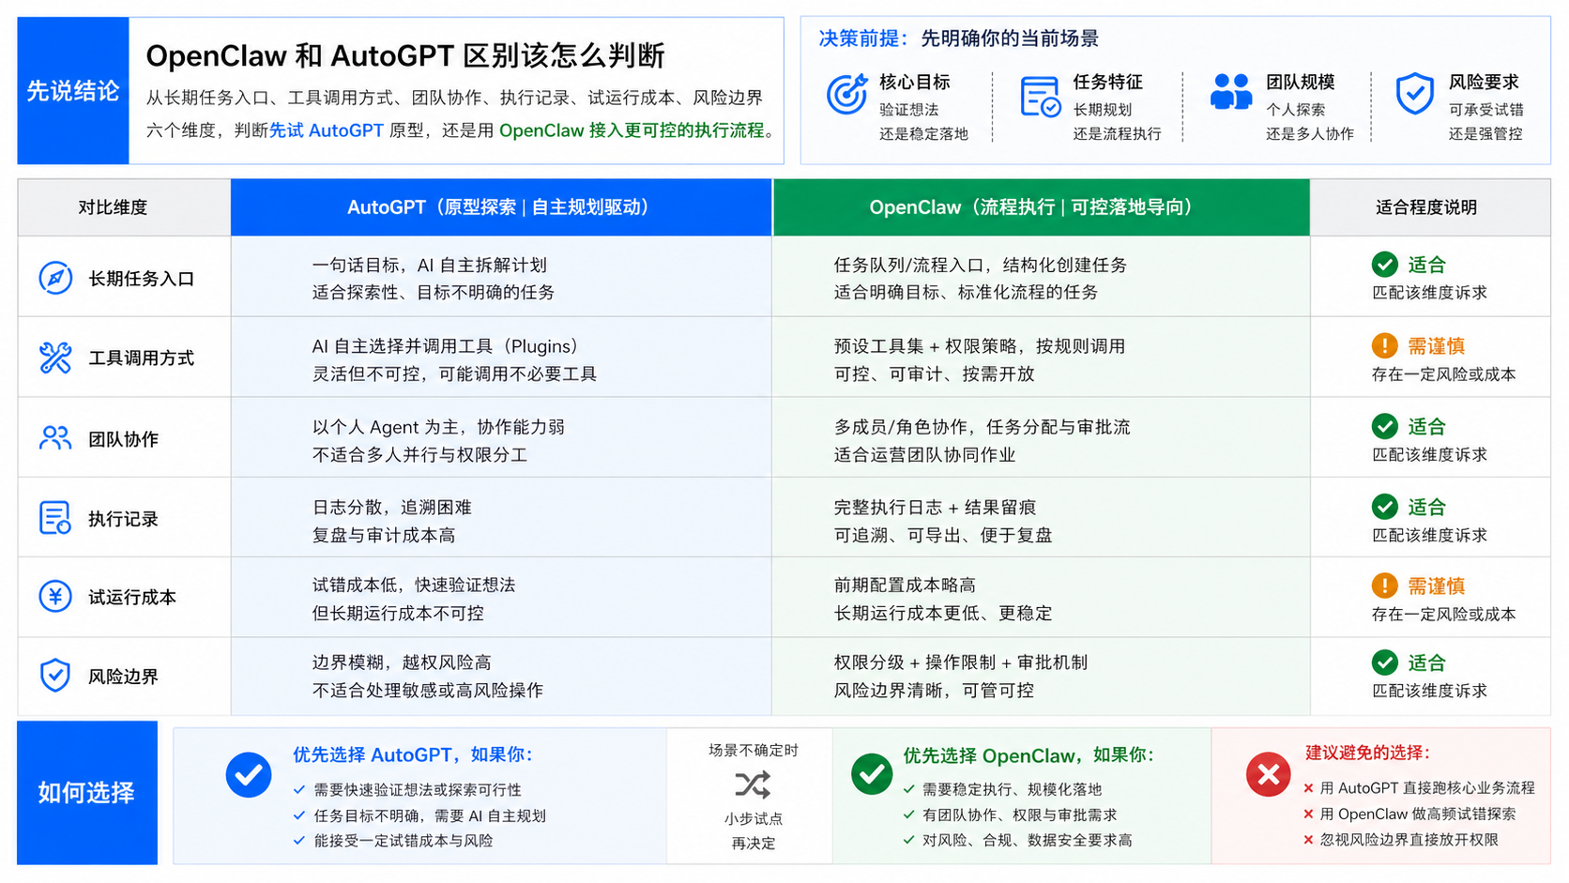The height and width of the screenshot is (883, 1569).
Task: Click green check icon in 团队协作 row
Action: [x=1384, y=426]
